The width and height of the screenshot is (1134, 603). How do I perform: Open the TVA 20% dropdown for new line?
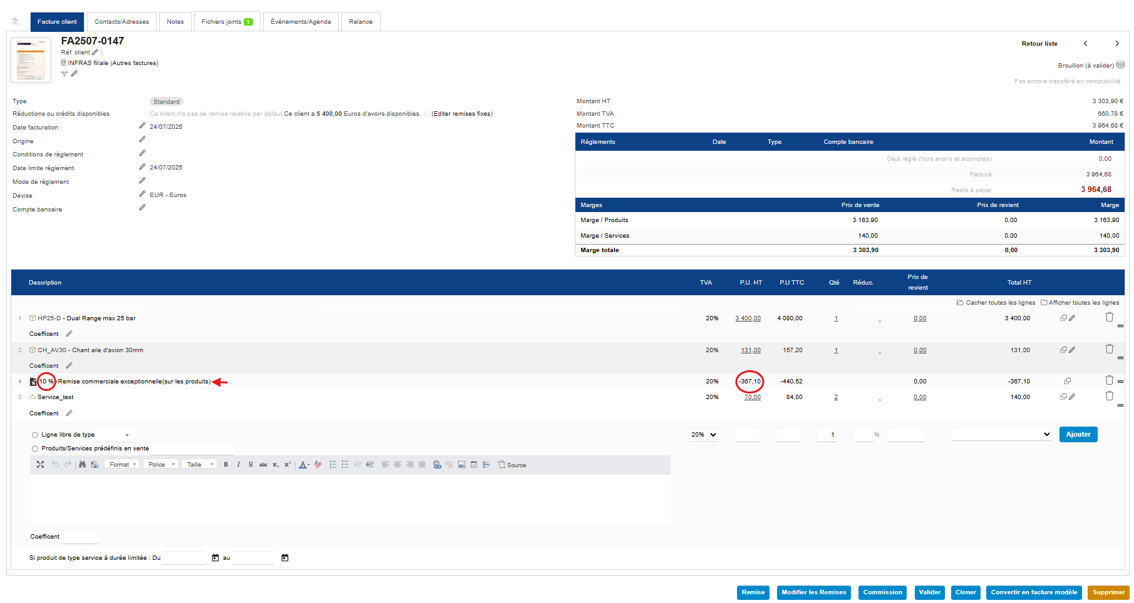tap(703, 435)
